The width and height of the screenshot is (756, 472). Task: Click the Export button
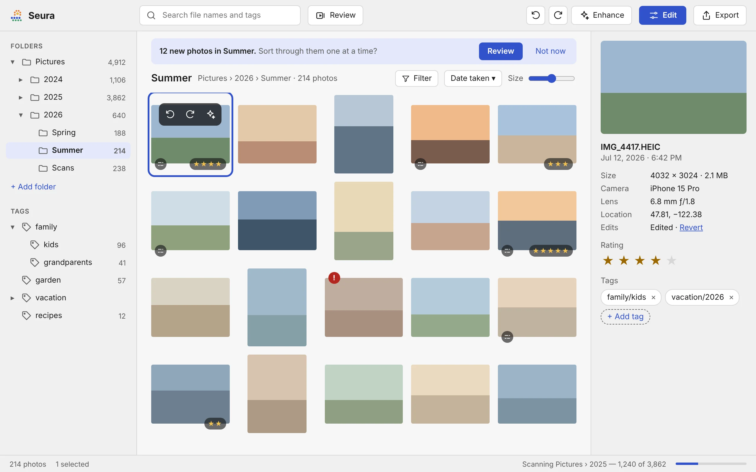(x=720, y=15)
